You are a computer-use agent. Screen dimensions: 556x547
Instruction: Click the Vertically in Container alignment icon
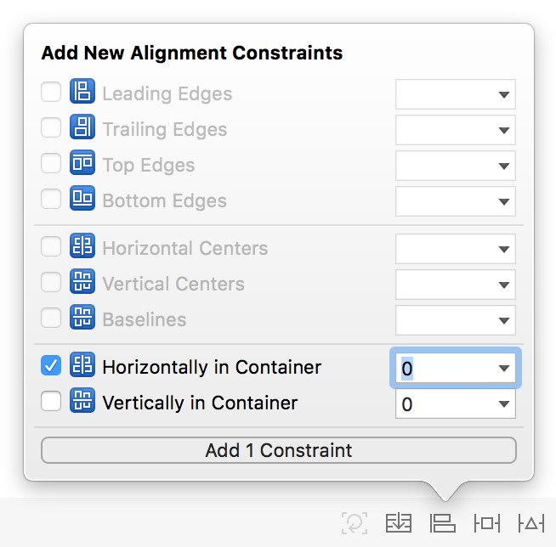[x=82, y=401]
